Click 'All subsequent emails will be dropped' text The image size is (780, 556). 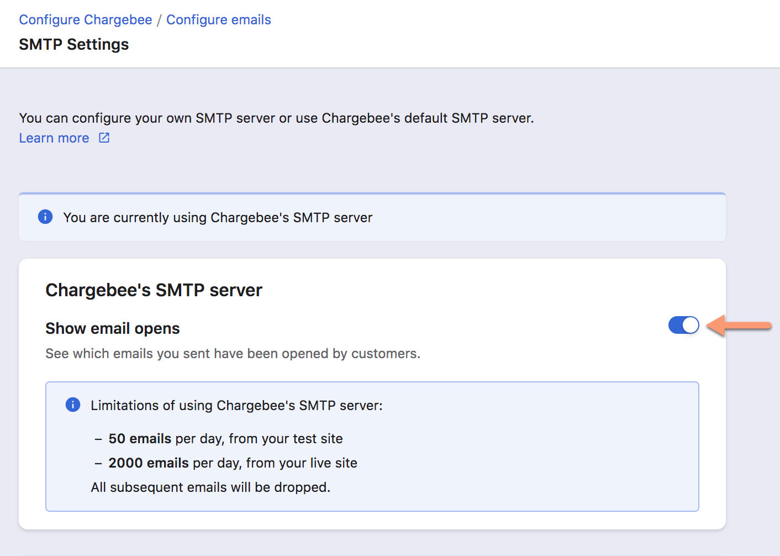(210, 487)
